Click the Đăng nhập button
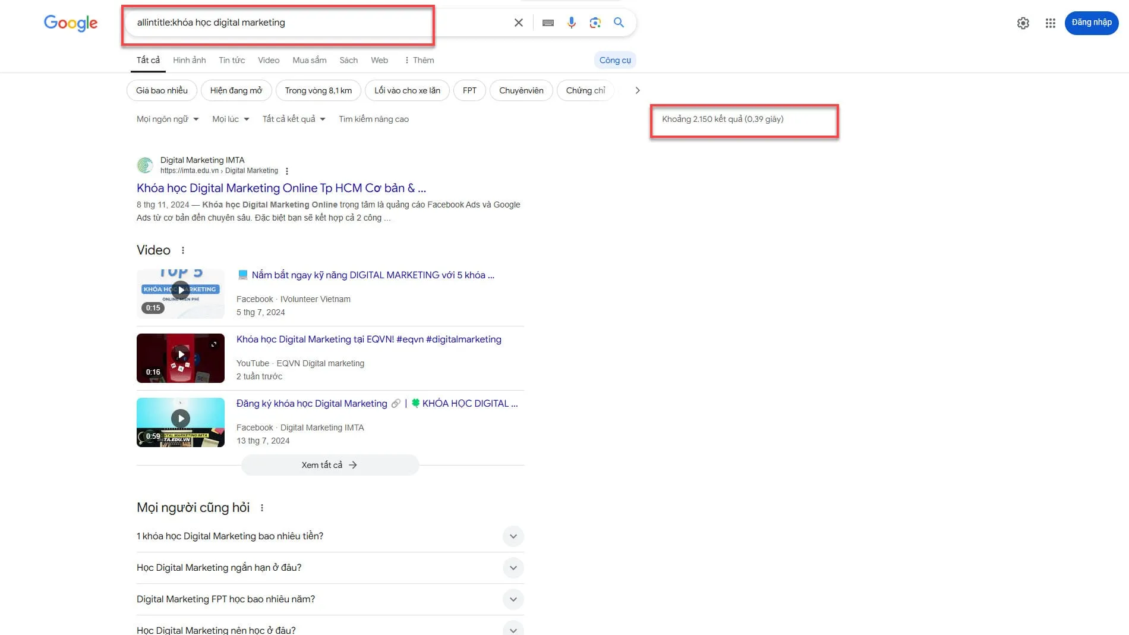Viewport: 1129px width, 635px height. [1091, 22]
